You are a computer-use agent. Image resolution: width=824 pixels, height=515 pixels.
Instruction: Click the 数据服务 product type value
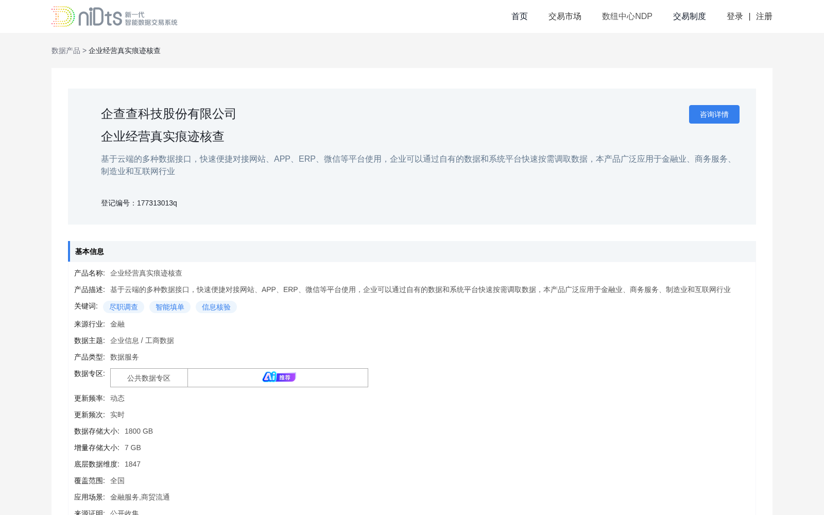[125, 357]
